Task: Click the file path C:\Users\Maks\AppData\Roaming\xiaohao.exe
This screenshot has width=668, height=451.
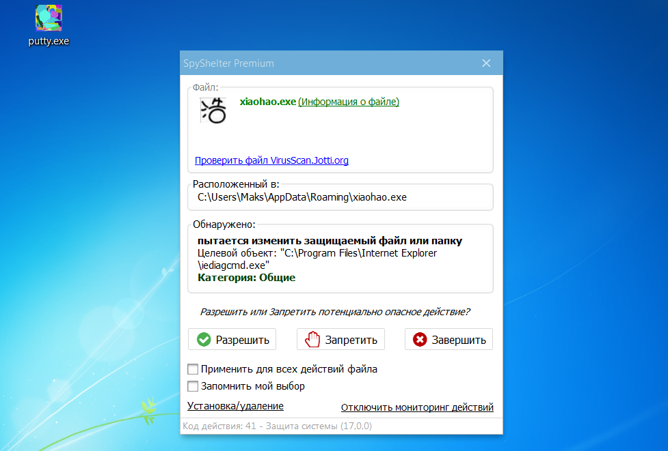Action: tap(302, 197)
